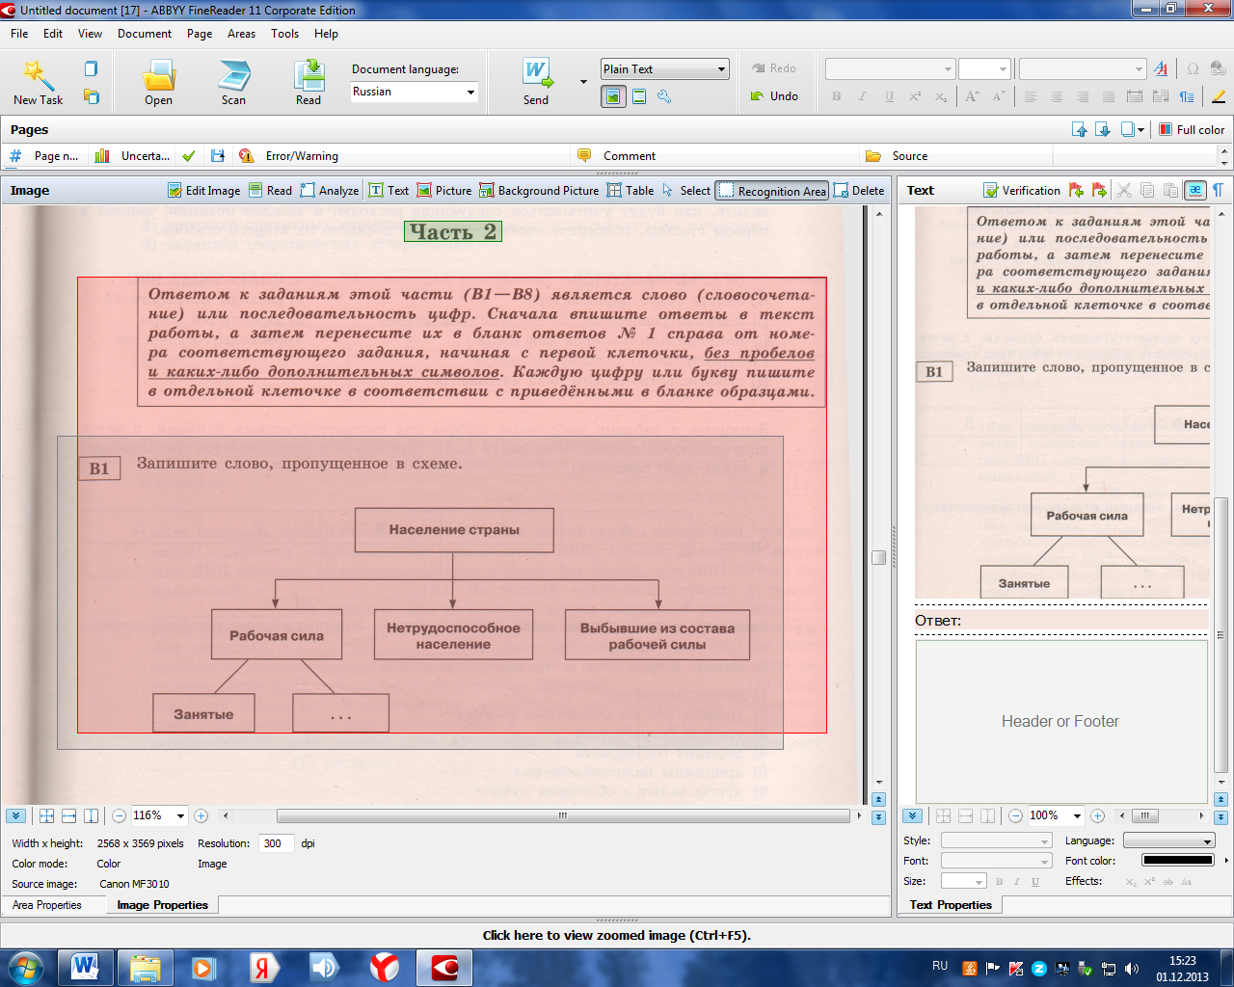The height and width of the screenshot is (987, 1234).
Task: Click the Fit to width icon in Image panel
Action: click(68, 816)
